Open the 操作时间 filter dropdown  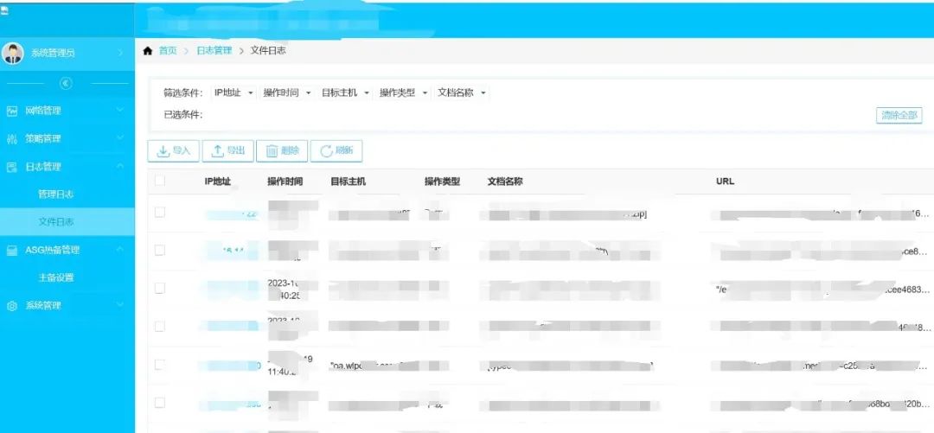coord(288,93)
